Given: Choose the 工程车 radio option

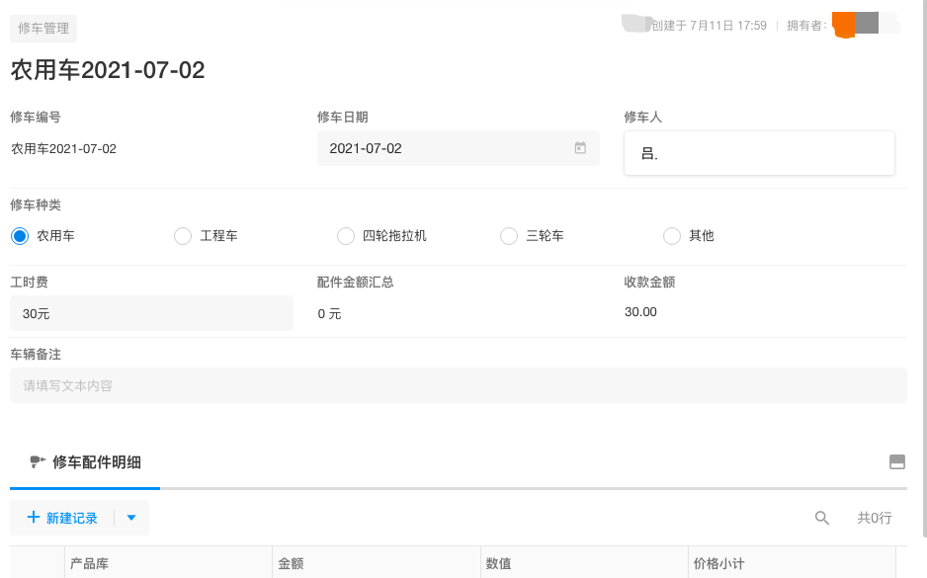Looking at the screenshot, I should (x=182, y=236).
